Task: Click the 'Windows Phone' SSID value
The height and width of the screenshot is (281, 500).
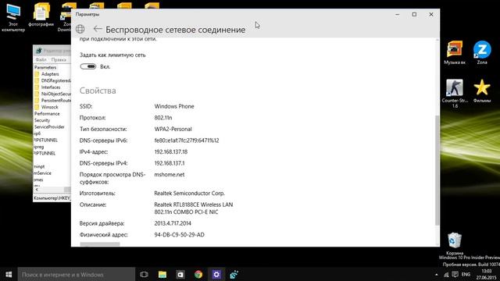Action: (x=174, y=106)
